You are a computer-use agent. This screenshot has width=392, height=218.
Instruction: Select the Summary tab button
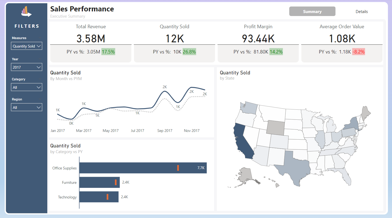coord(312,11)
